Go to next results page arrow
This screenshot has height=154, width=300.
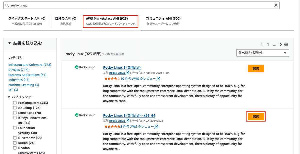tap(280, 45)
